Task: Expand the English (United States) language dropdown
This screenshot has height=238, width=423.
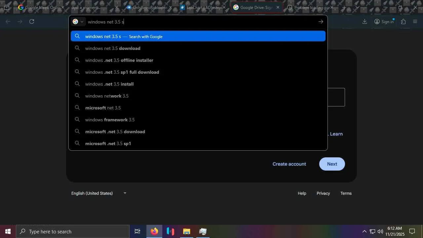Action: pyautogui.click(x=99, y=193)
